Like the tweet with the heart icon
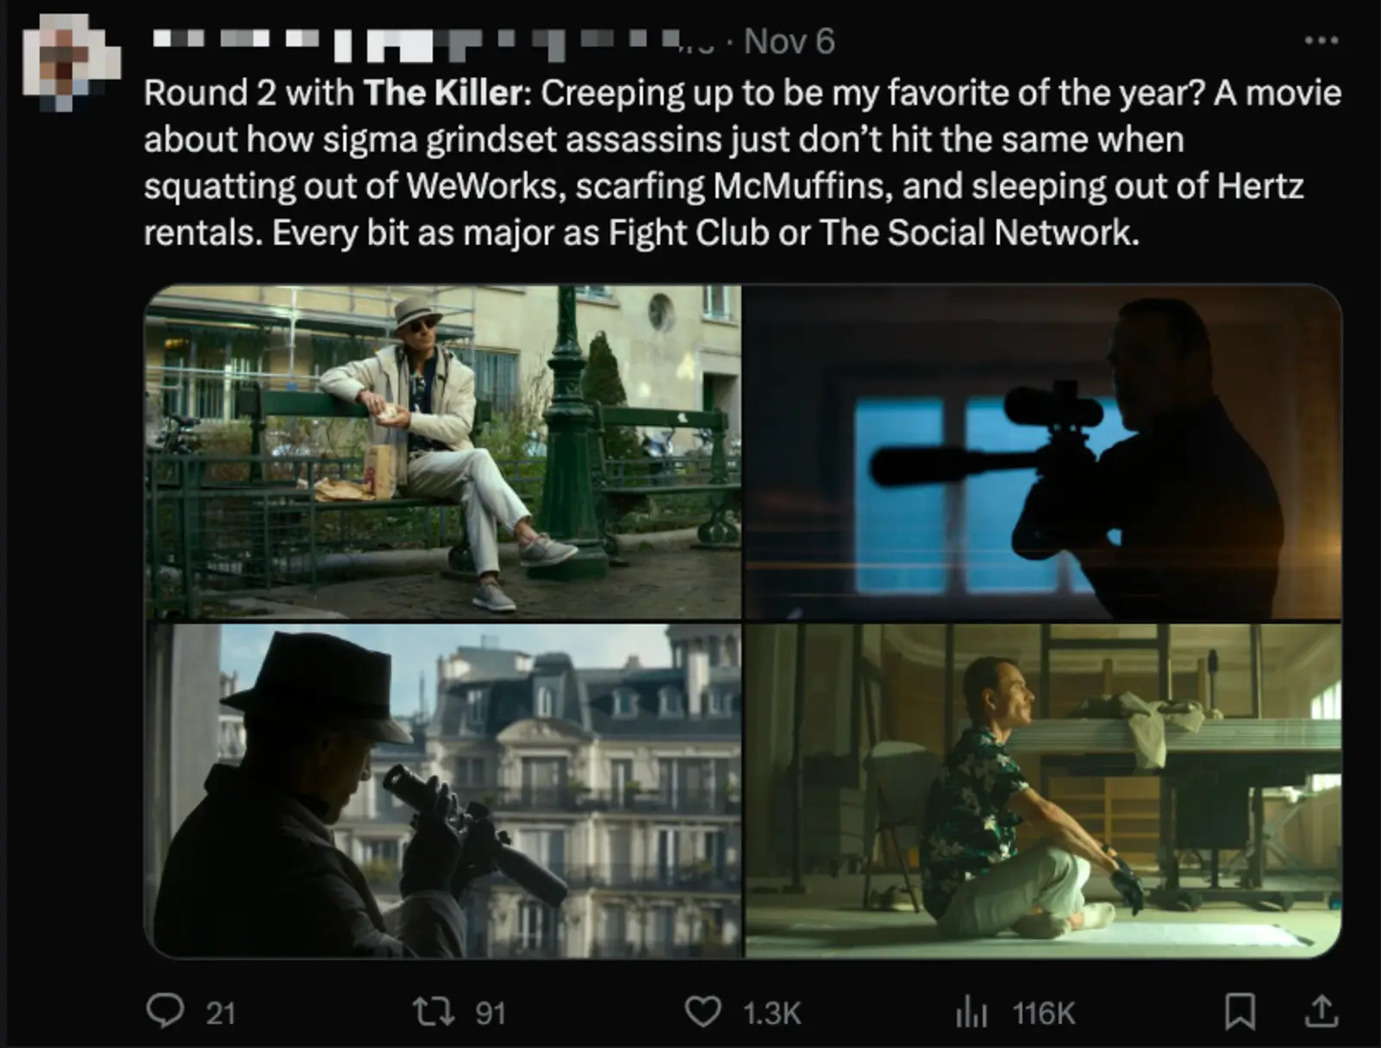The width and height of the screenshot is (1381, 1048). (x=703, y=1012)
